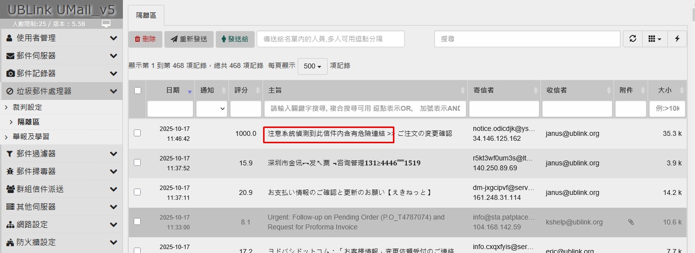
Task: Open the column grid view dropdown
Action: coord(655,39)
